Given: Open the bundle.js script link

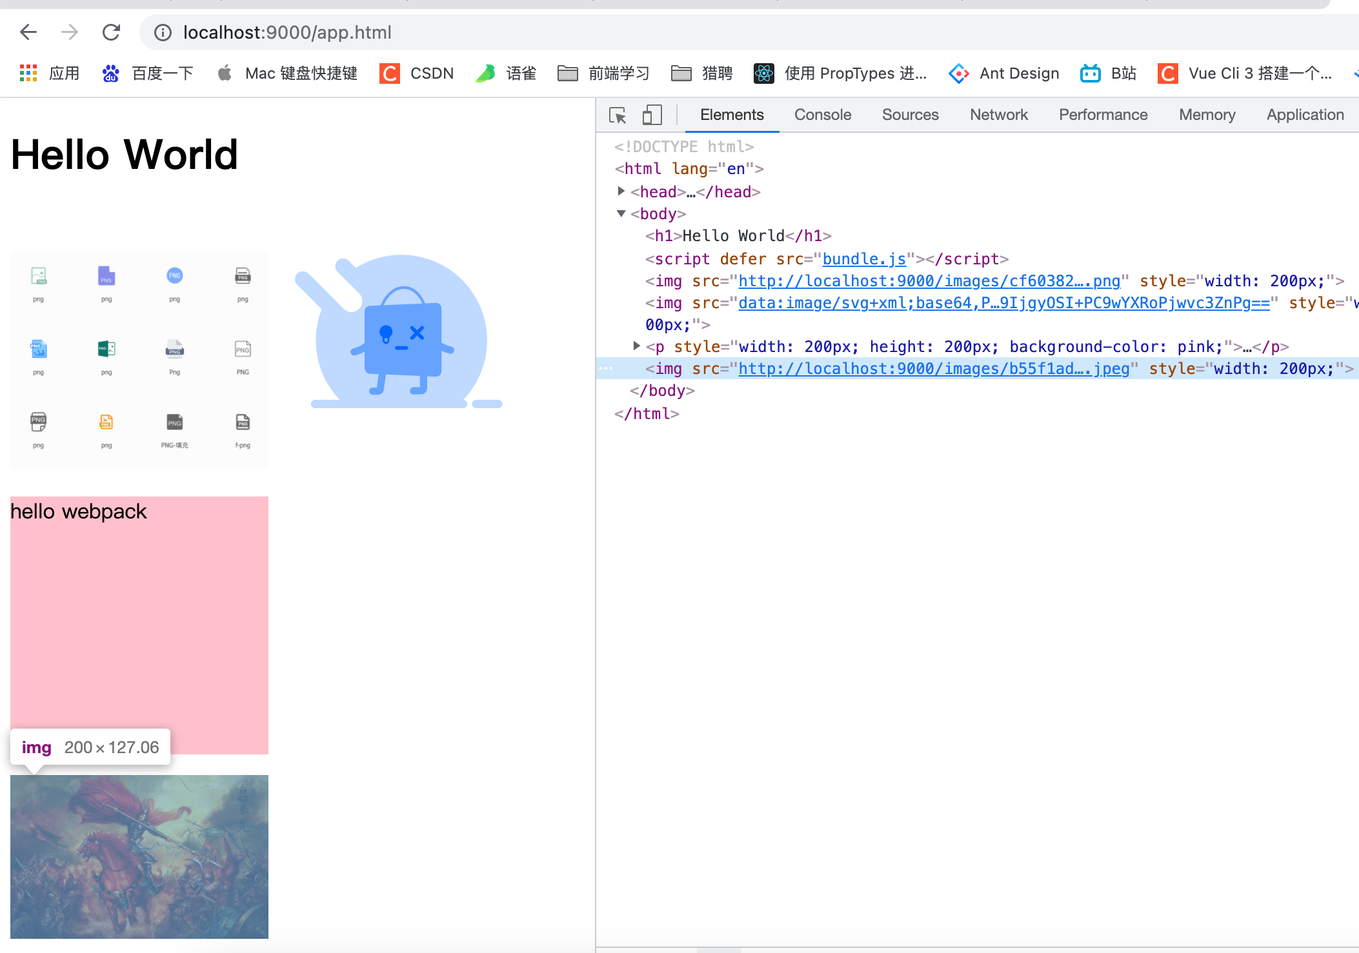Looking at the screenshot, I should tap(863, 259).
